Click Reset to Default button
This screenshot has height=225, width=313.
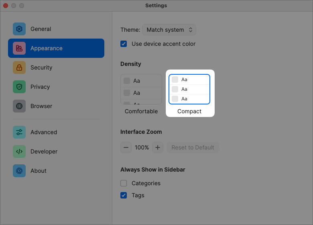coord(193,147)
